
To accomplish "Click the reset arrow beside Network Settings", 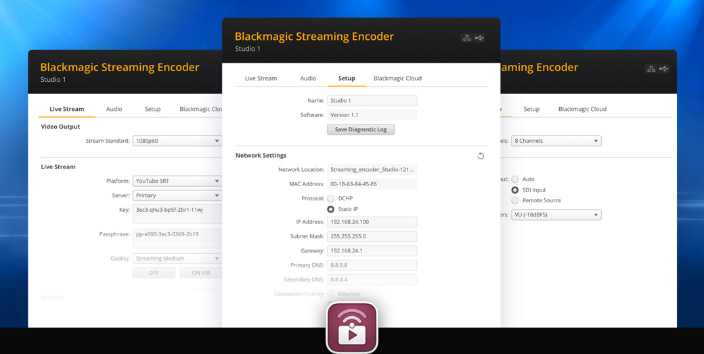I will pos(481,156).
